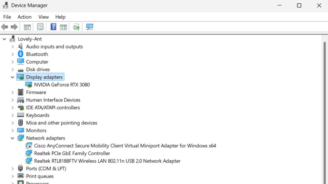Click the Realtek PCIe GbE controller icon
Viewport: 328px width, 184px height.
click(x=29, y=153)
